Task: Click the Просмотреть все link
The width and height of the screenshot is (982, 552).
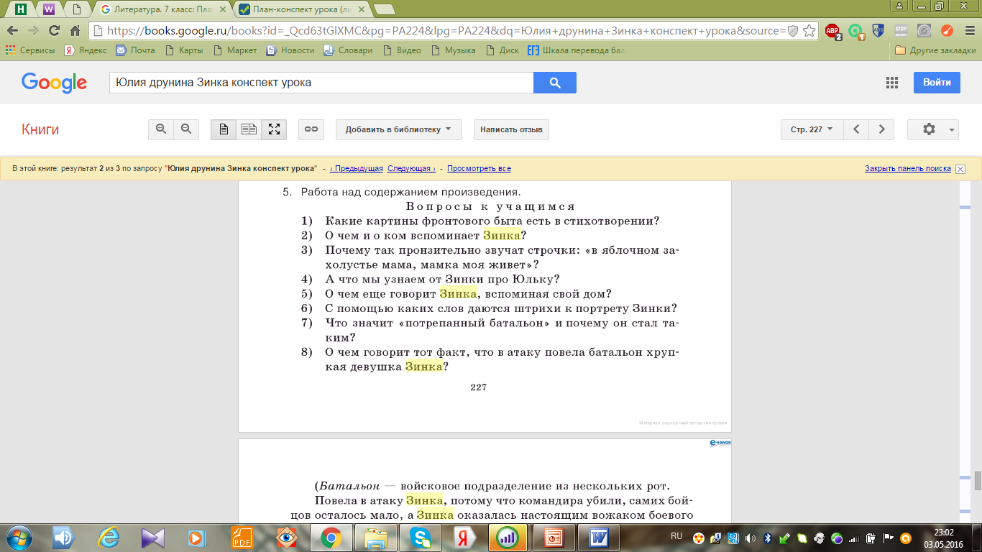Action: pos(479,169)
